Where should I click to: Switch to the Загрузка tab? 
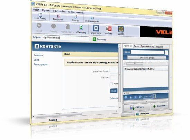pos(159,46)
